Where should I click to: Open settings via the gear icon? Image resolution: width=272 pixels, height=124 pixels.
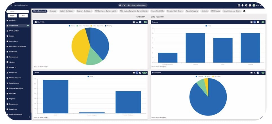click(x=246, y=5)
